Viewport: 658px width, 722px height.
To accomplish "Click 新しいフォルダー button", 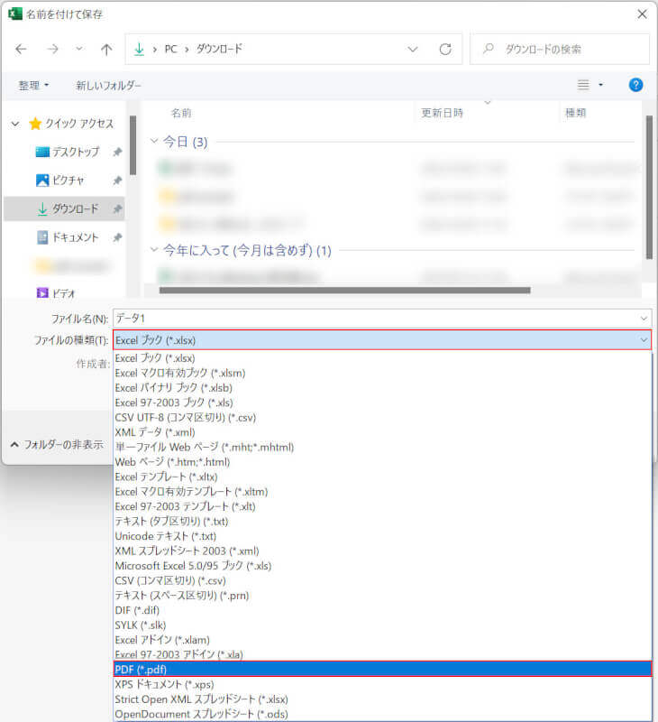I will point(108,85).
